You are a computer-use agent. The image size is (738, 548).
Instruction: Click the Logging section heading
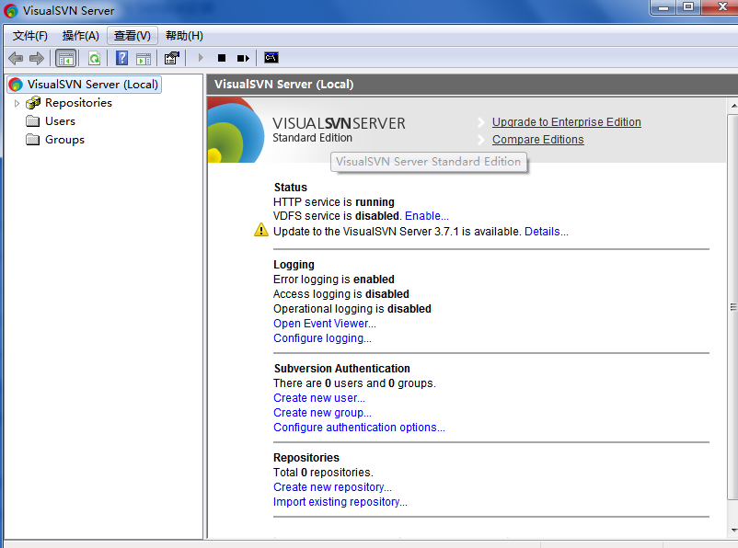click(294, 265)
